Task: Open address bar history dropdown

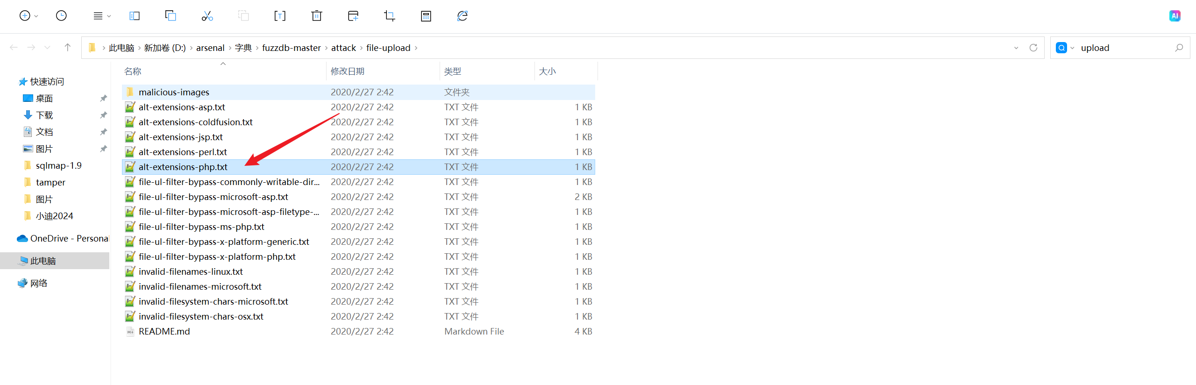Action: tap(1016, 48)
